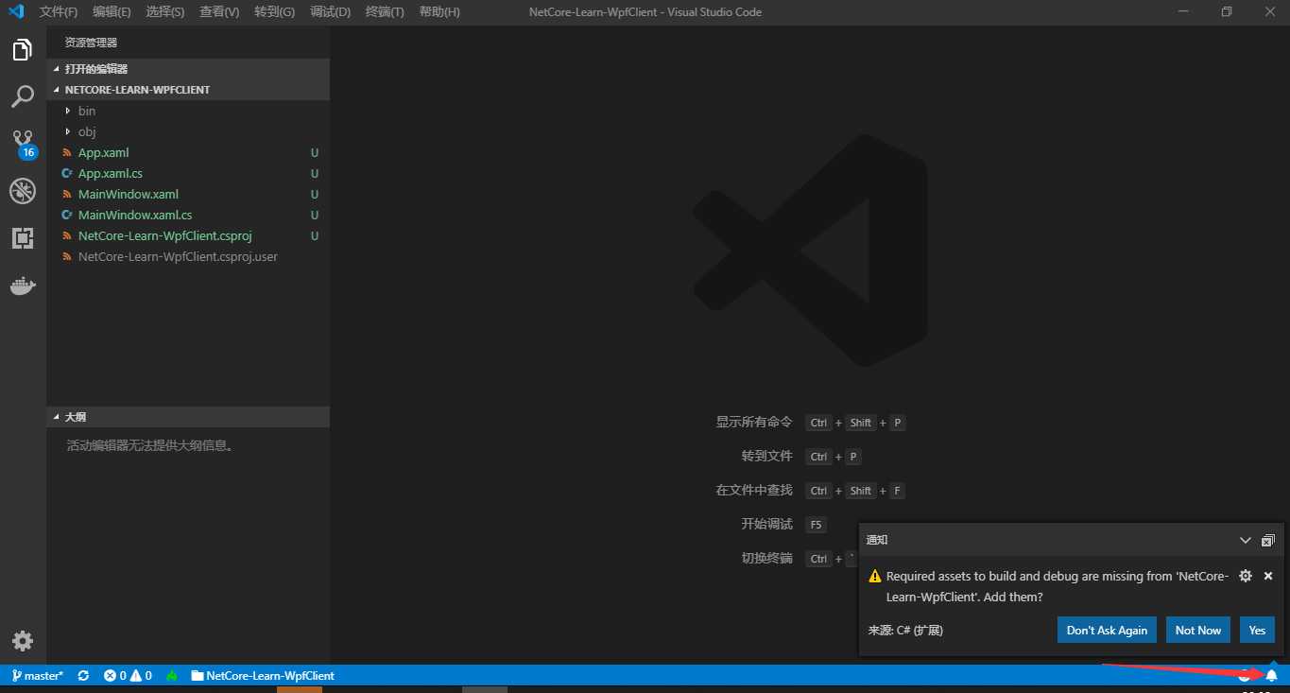This screenshot has width=1290, height=693.
Task: Click the 转到文件 shortcut hint
Action: [x=766, y=456]
